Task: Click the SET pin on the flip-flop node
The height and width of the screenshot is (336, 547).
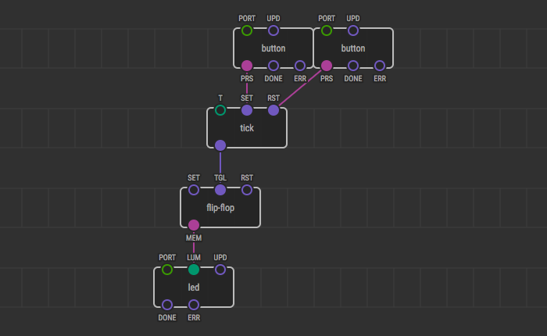Action: (x=194, y=190)
